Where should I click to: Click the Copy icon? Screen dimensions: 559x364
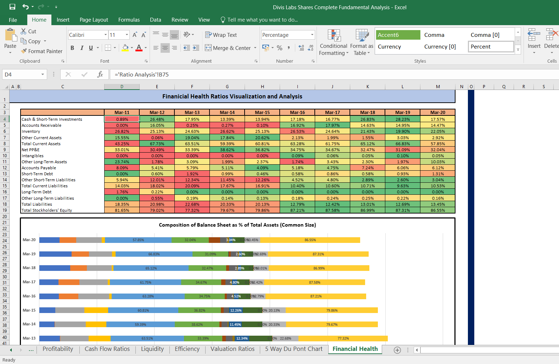click(24, 41)
